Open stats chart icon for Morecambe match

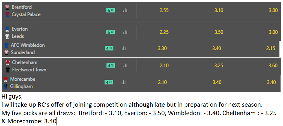pos(124,82)
